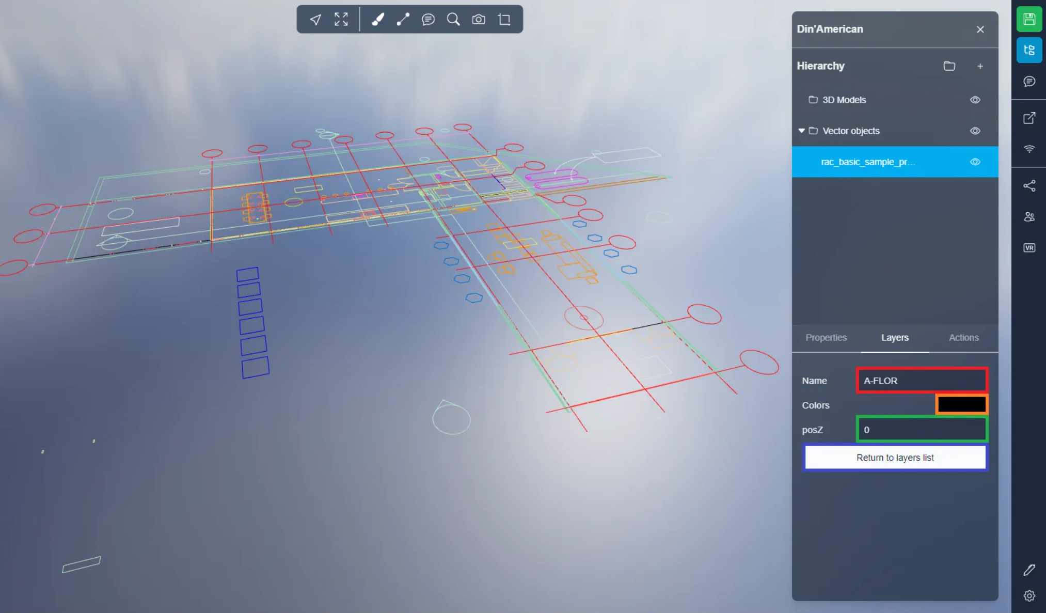Image resolution: width=1046 pixels, height=613 pixels.
Task: Open the search magnifier tool
Action: click(x=453, y=20)
